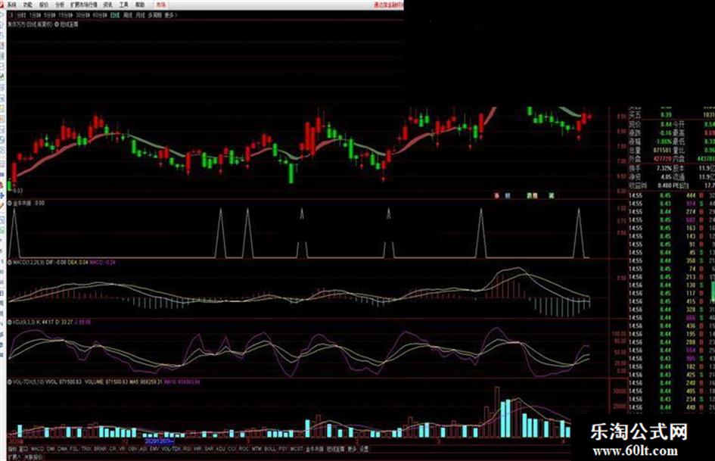Image resolution: width=715 pixels, height=461 pixels.
Task: Select ROC indicator tab
Action: coord(244,449)
